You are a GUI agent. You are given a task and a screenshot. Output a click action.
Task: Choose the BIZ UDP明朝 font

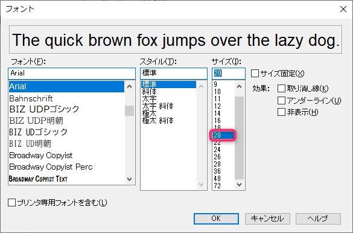click(66, 121)
